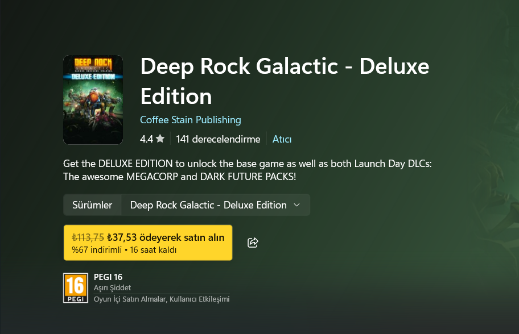Click the PEGI 16 heading text
Screen dimensions: 519x334
pyautogui.click(x=108, y=277)
